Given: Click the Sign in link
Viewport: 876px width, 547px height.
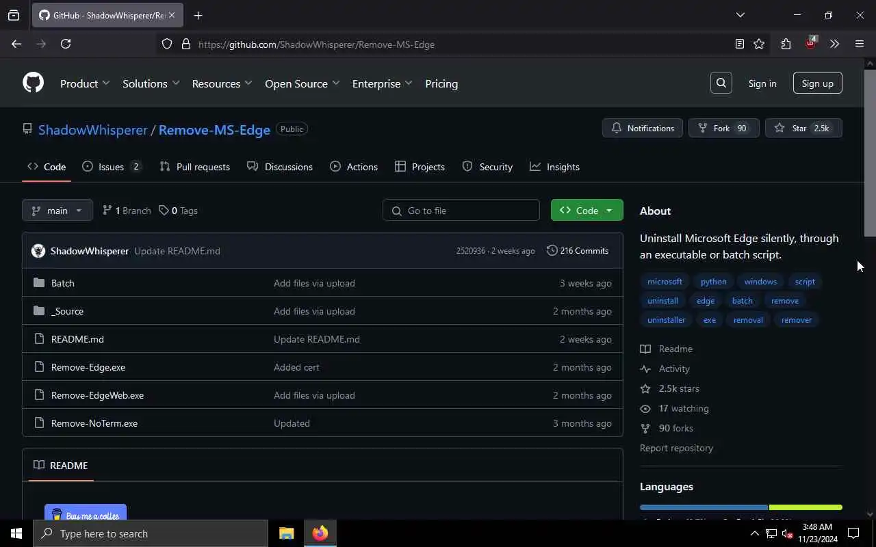Looking at the screenshot, I should (x=762, y=83).
